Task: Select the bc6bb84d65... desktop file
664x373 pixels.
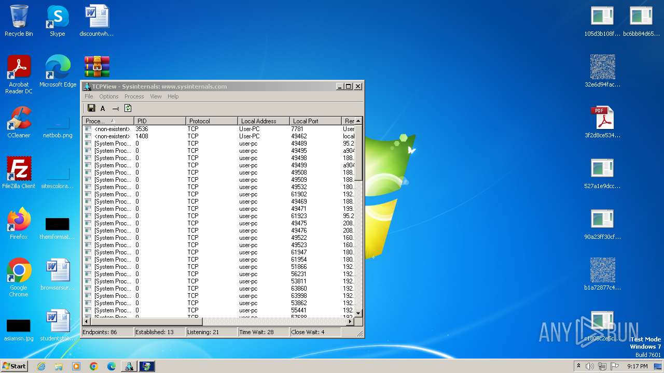Action: (641, 21)
